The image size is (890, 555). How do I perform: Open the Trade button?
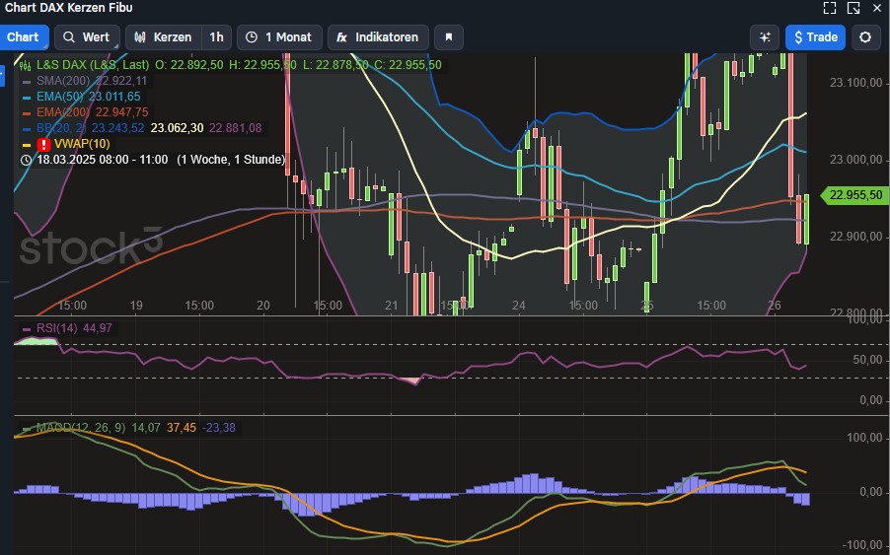tap(816, 37)
